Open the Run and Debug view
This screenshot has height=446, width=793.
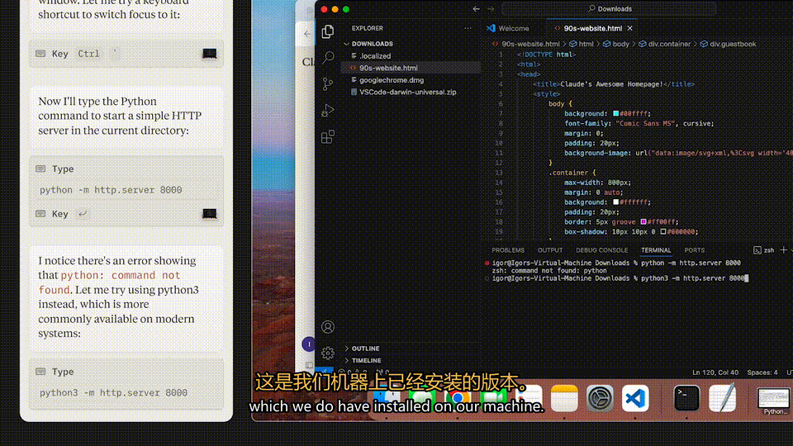(328, 110)
